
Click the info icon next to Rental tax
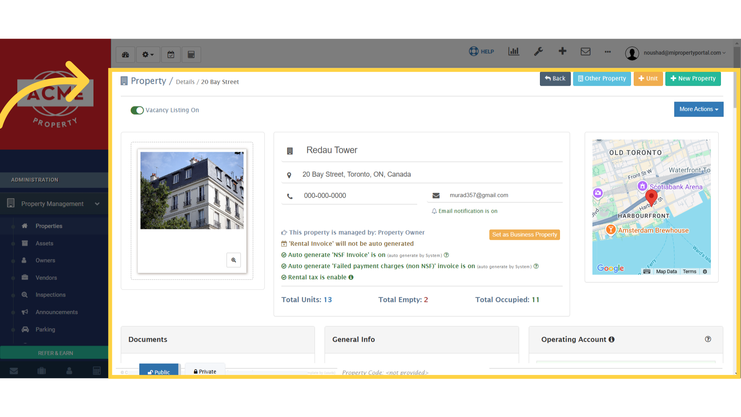351,277
